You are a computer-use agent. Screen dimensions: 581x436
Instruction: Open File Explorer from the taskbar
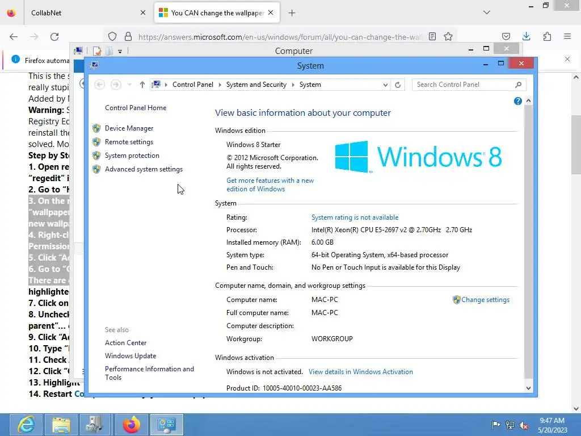[x=61, y=425]
